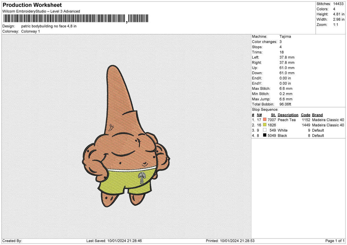347x245 pixels.
Task: Click the 'N#' column header
Action: click(259, 115)
